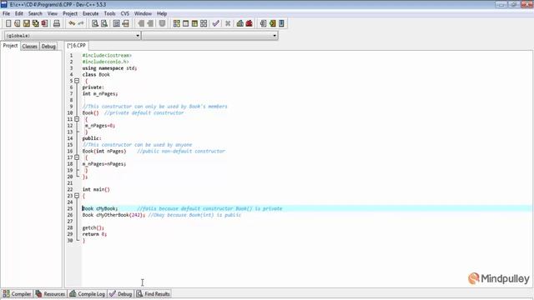Open the Edit menu
Screen dimensions: 534x300
click(19, 13)
